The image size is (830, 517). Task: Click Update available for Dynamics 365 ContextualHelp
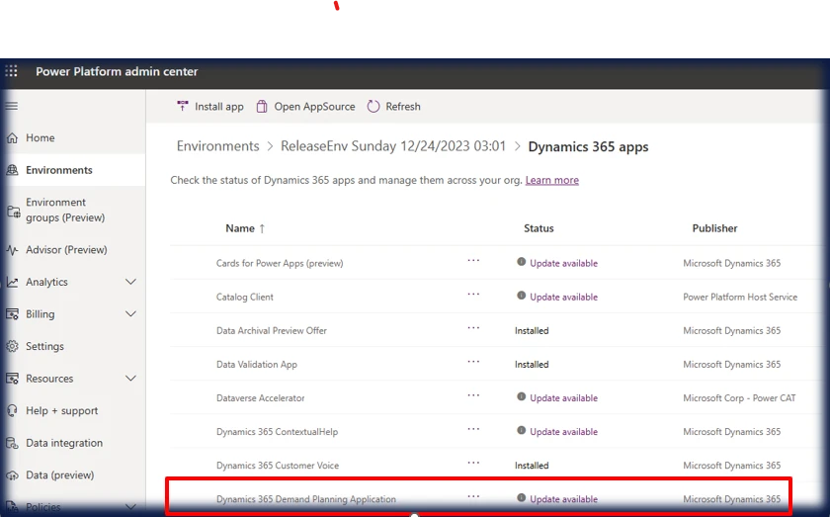tap(564, 432)
